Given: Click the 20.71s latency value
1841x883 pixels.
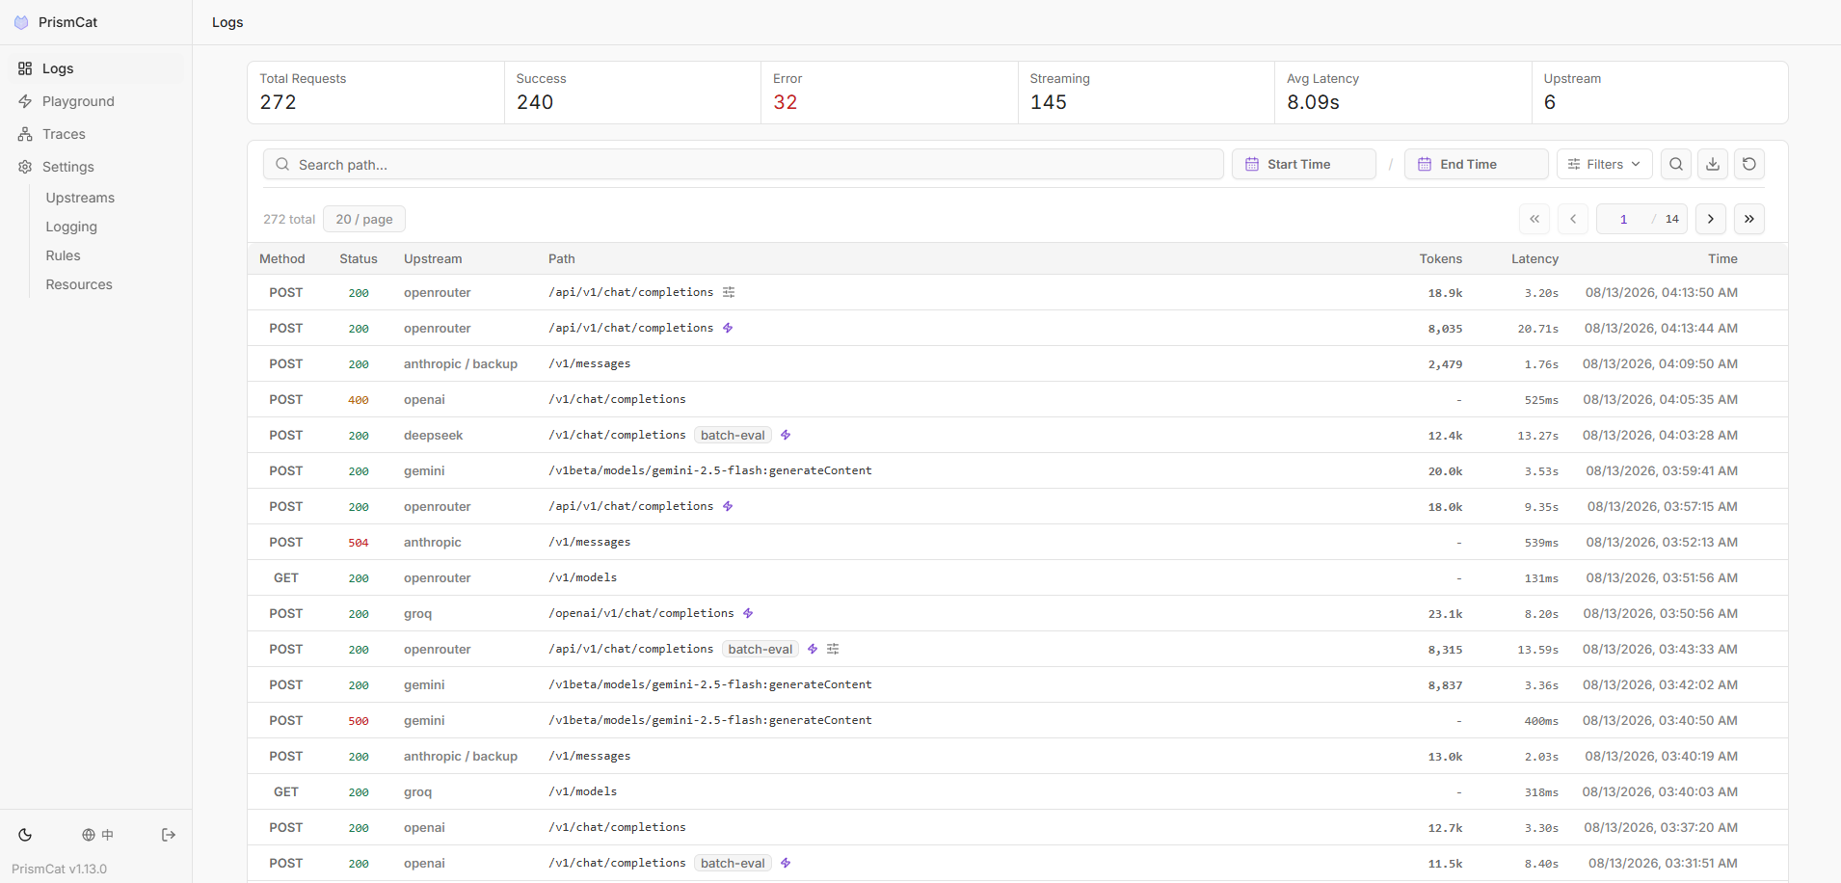Looking at the screenshot, I should pyautogui.click(x=1538, y=329).
